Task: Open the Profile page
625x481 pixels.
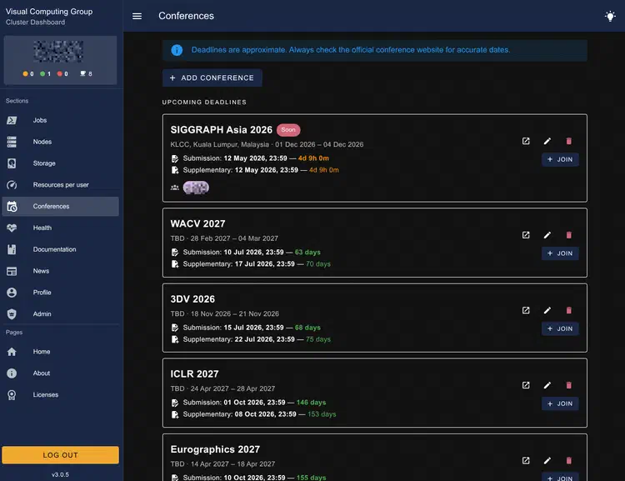Action: click(x=60, y=293)
